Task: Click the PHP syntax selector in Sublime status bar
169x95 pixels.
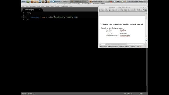Action: coord(141,94)
